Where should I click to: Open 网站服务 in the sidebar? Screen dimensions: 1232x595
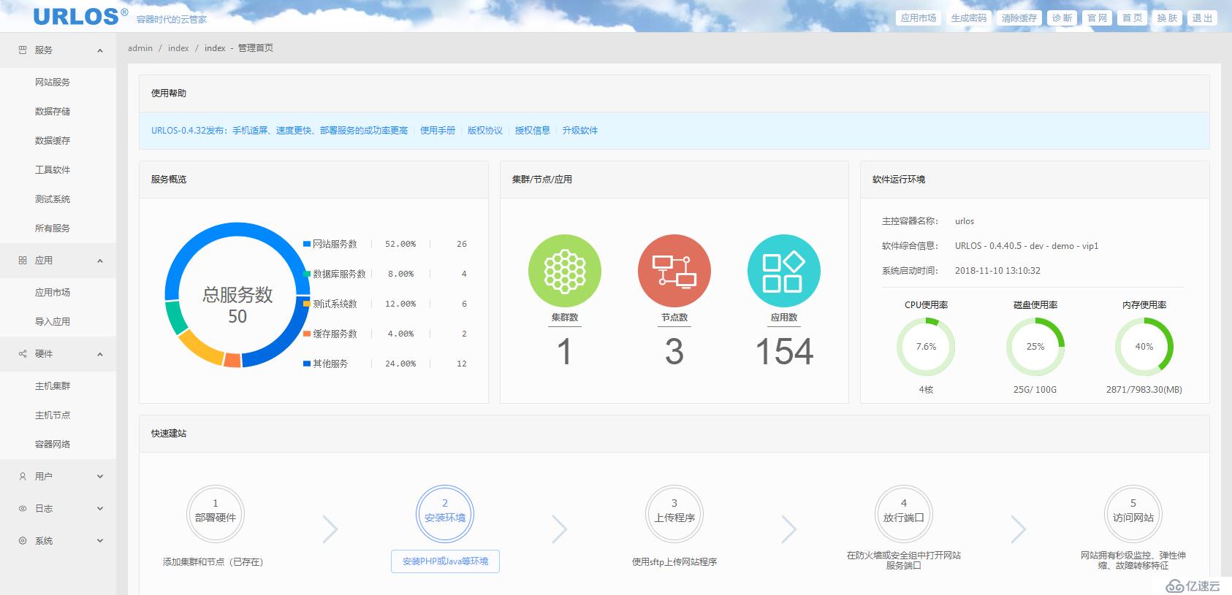(x=53, y=82)
